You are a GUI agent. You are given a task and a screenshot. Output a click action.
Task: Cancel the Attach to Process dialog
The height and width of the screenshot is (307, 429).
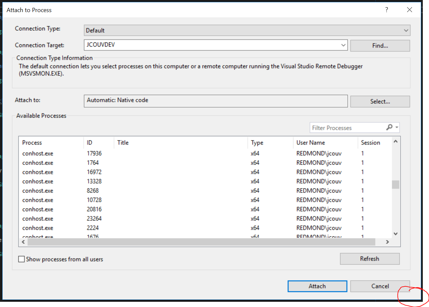[x=380, y=286]
